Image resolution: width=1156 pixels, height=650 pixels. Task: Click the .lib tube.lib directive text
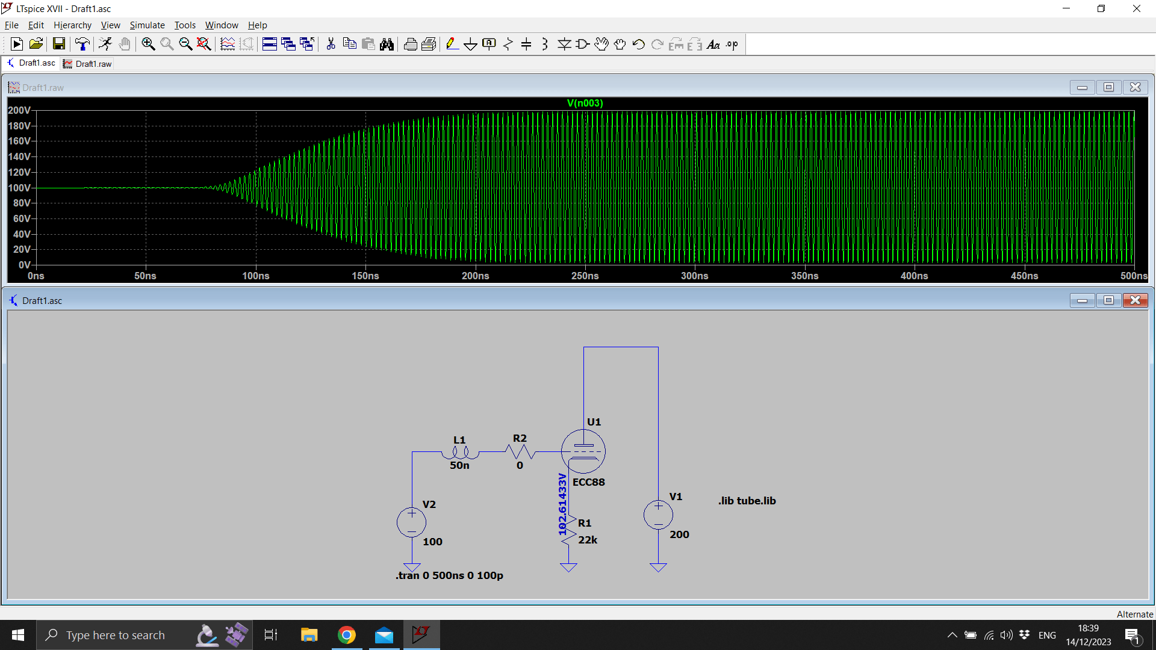coord(747,501)
